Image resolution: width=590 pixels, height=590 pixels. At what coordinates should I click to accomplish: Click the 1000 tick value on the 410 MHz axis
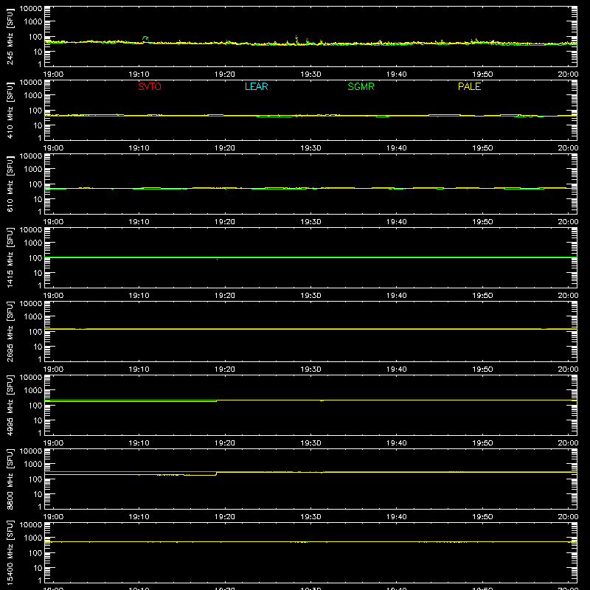tap(33, 95)
